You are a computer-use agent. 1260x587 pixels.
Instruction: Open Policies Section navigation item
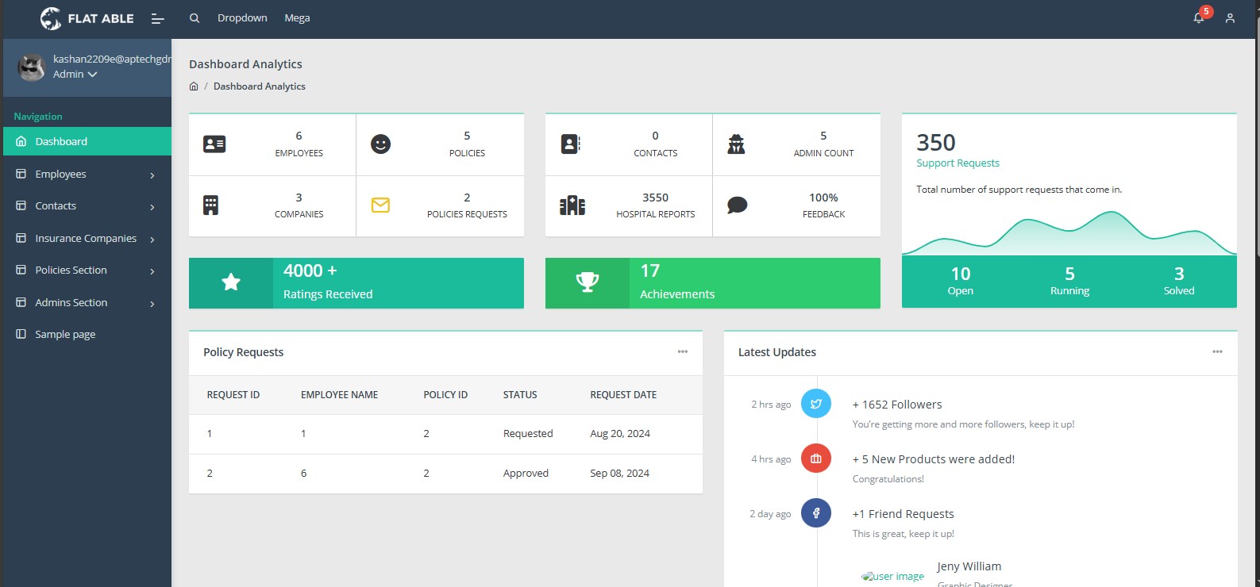tap(87, 270)
